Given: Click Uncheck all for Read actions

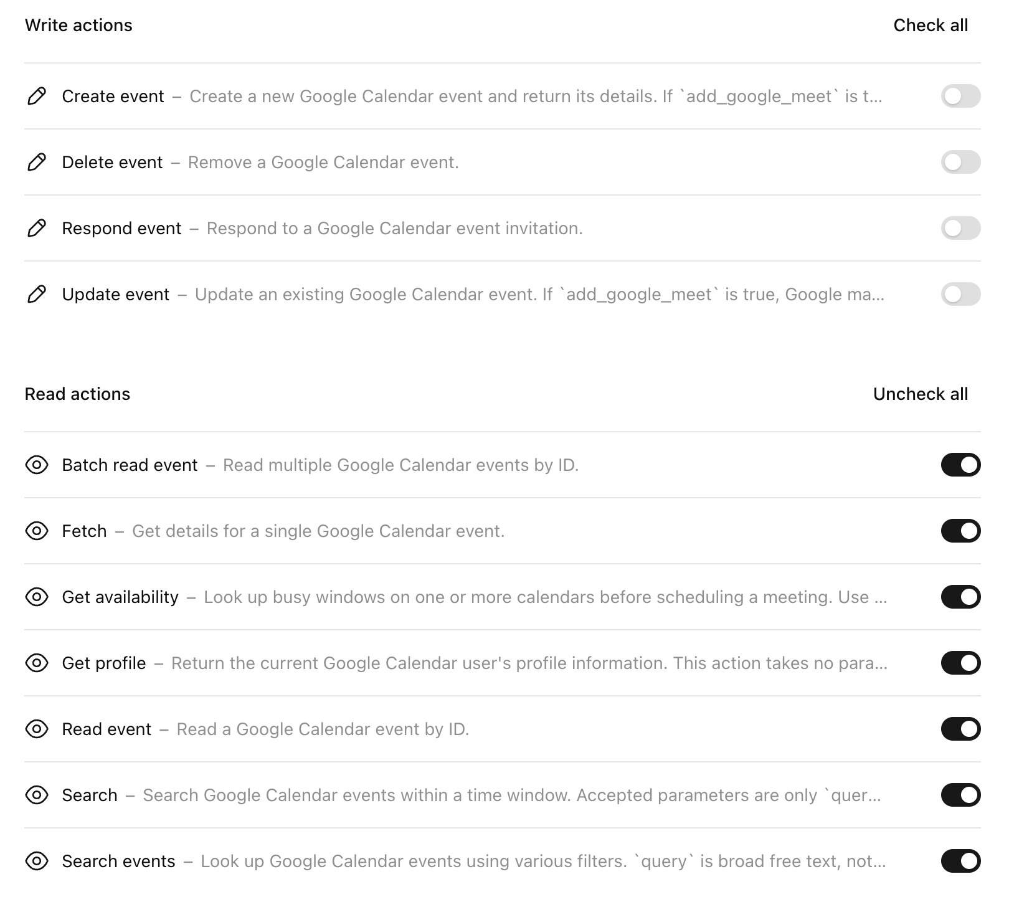Looking at the screenshot, I should click(921, 394).
